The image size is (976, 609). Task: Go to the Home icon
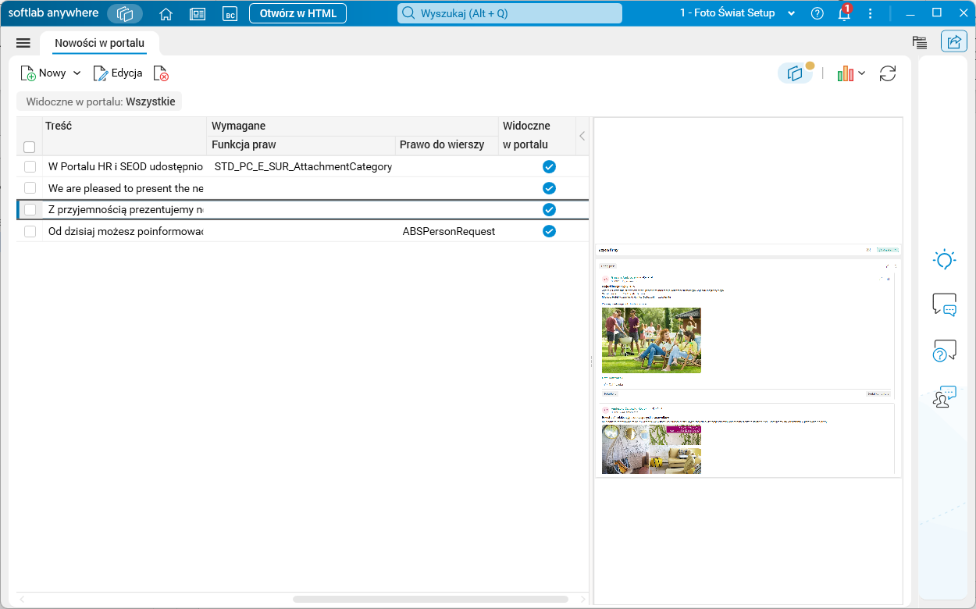(166, 13)
